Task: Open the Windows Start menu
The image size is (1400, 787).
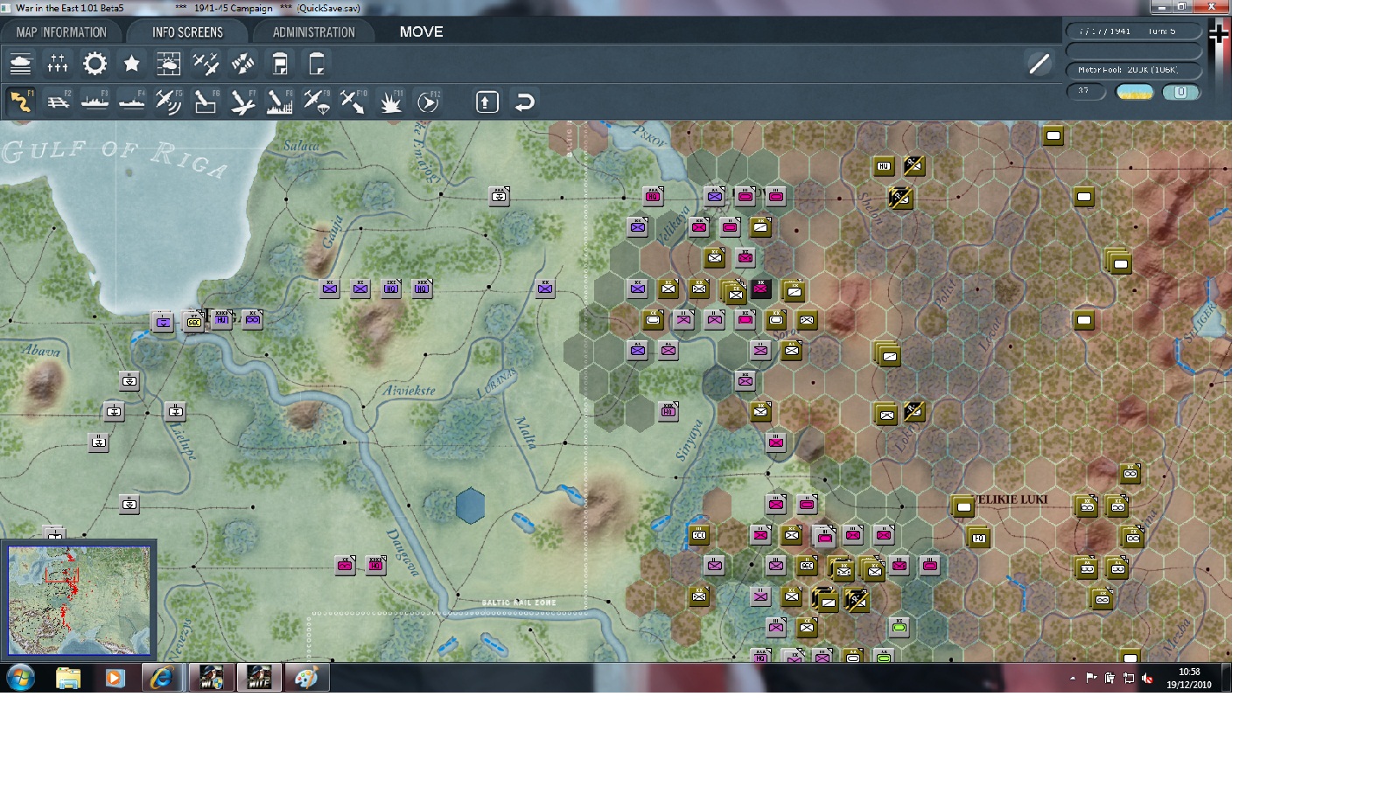Action: pyautogui.click(x=20, y=678)
